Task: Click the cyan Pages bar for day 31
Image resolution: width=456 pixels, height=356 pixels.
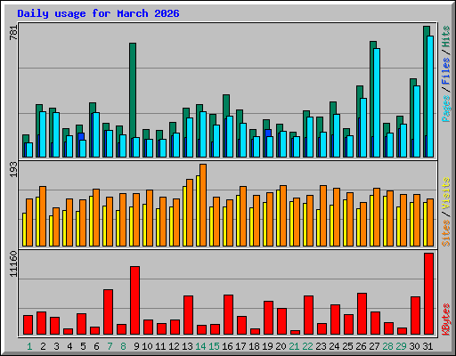Action: pyautogui.click(x=430, y=96)
